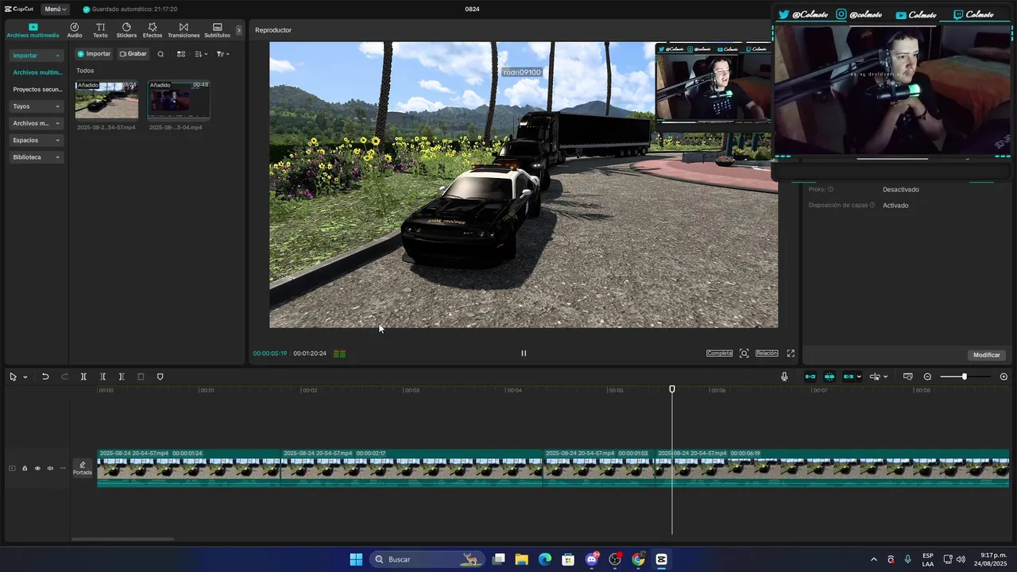Open the Stickers tab
The image size is (1017, 572).
pyautogui.click(x=126, y=30)
